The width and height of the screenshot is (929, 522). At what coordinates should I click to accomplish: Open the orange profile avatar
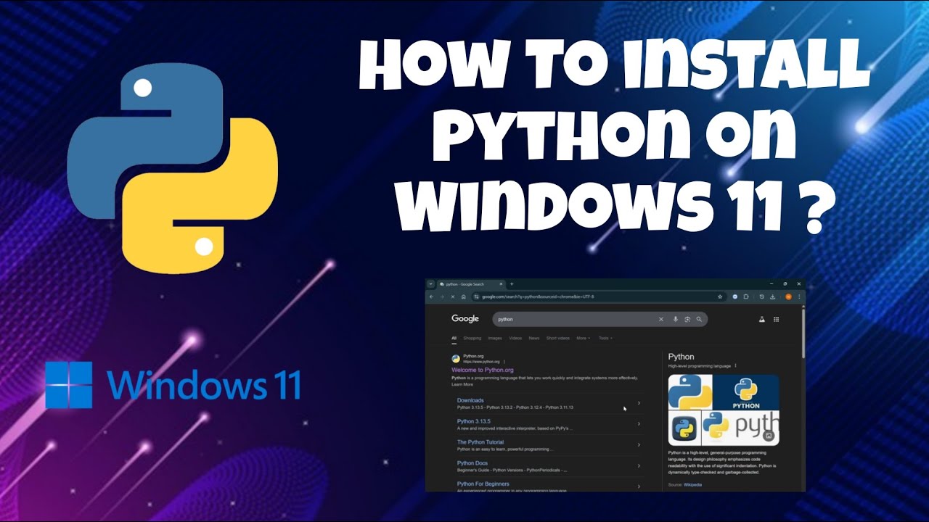tap(788, 297)
